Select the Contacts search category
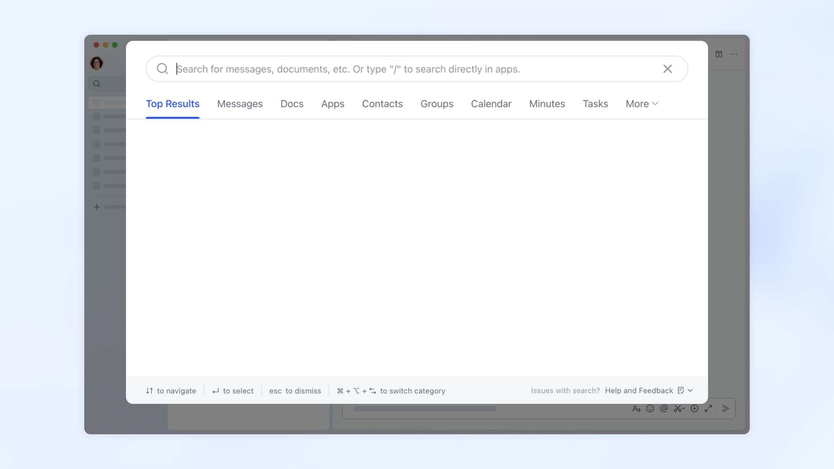This screenshot has width=834, height=469. coord(382,104)
